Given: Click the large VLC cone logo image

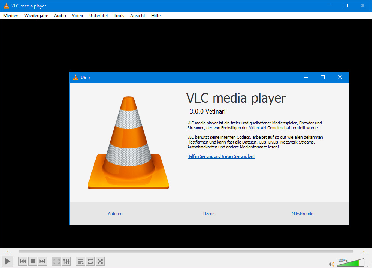Looking at the screenshot, I should pyautogui.click(x=128, y=142).
